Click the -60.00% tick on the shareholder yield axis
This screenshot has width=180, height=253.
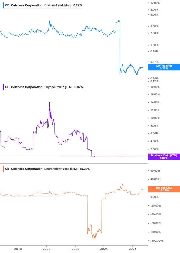(x=156, y=223)
